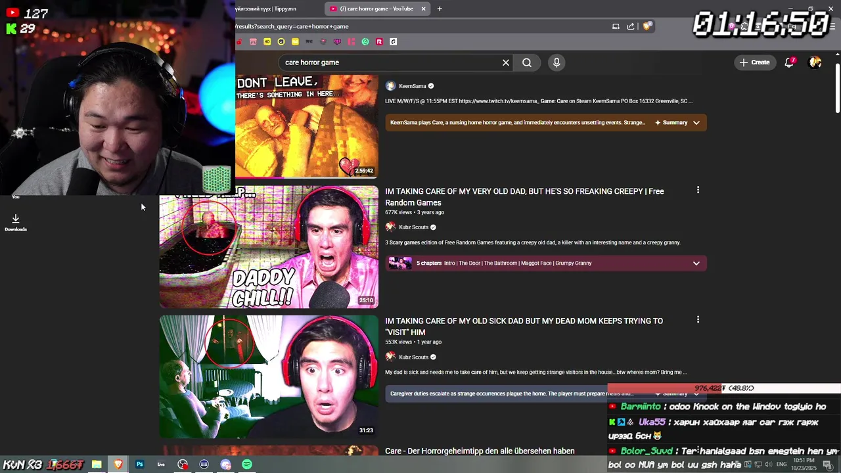Open the green circular bookmark icon
This screenshot has height=473, width=841.
click(x=365, y=41)
